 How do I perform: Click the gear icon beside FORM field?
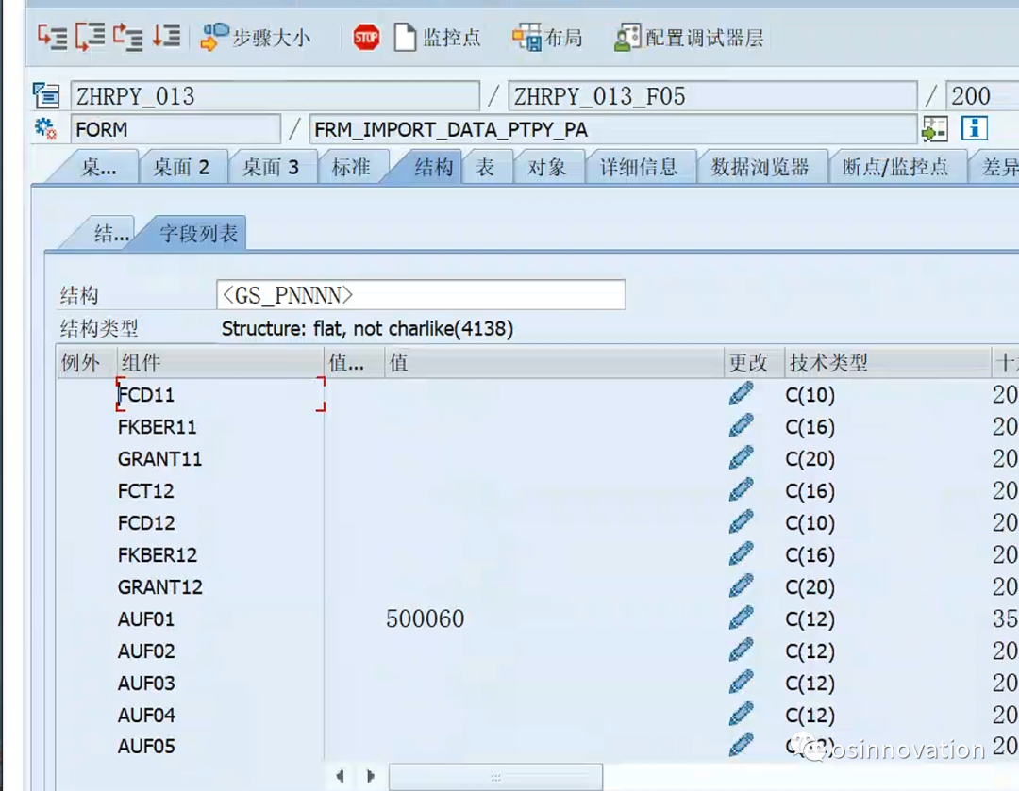point(45,128)
